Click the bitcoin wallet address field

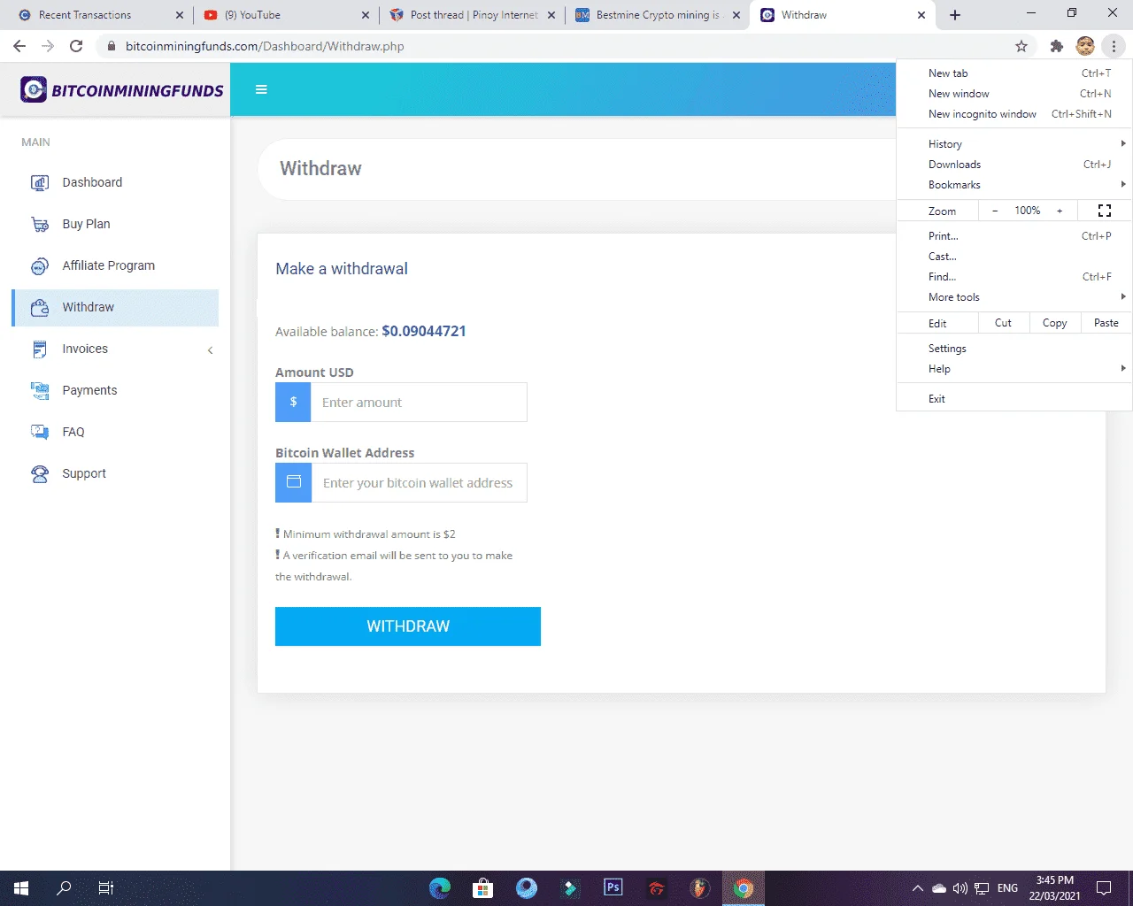pos(420,482)
